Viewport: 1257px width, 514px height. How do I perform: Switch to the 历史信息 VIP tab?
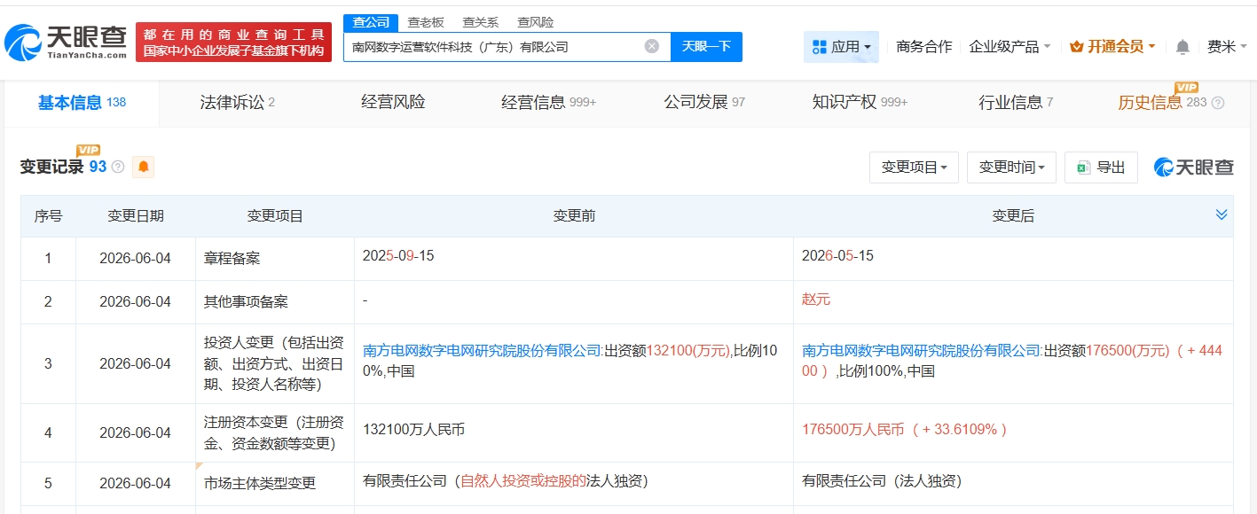coord(1162,103)
